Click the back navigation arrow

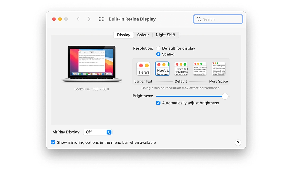(78, 19)
